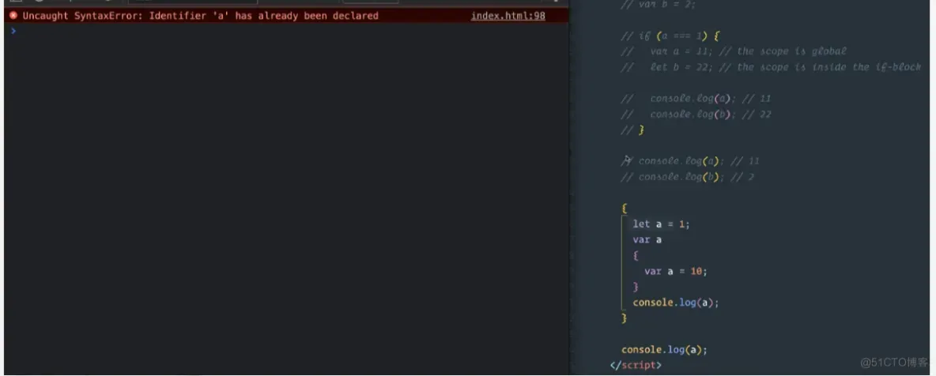This screenshot has width=936, height=376.
Task: Click the commented '// var b = 2;' line
Action: (x=659, y=5)
